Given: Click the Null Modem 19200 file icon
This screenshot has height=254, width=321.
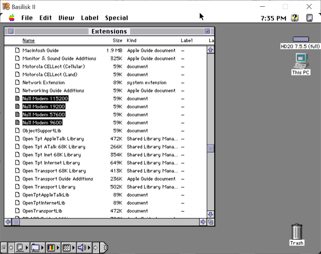Looking at the screenshot, I should (x=17, y=106).
